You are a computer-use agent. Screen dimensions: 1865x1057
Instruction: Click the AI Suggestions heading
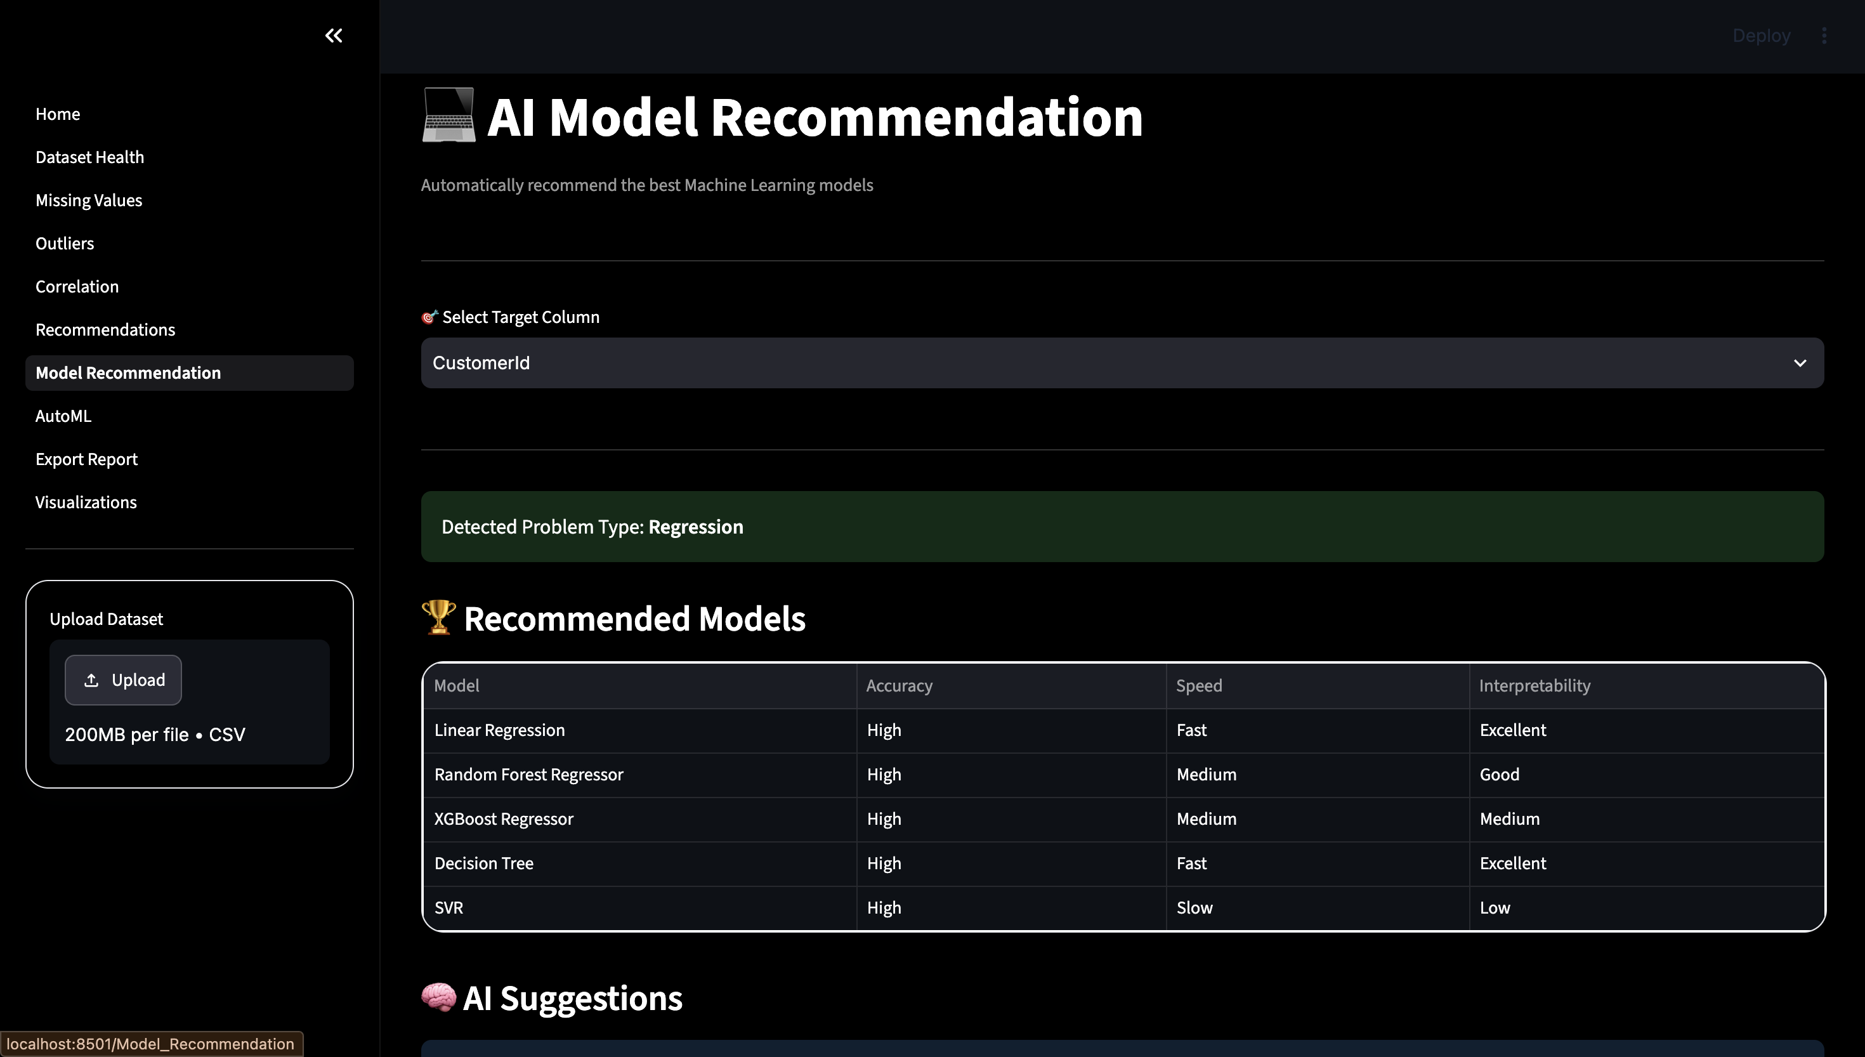point(551,998)
